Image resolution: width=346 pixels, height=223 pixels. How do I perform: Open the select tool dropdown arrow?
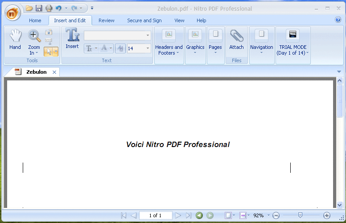[56, 52]
